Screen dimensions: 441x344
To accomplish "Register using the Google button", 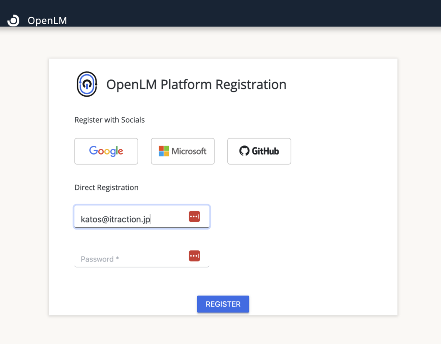I will pos(106,151).
